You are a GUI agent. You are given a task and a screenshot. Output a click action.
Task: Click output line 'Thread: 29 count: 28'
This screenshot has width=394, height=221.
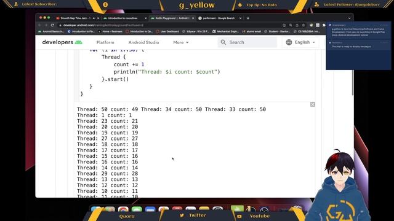[x=107, y=173]
